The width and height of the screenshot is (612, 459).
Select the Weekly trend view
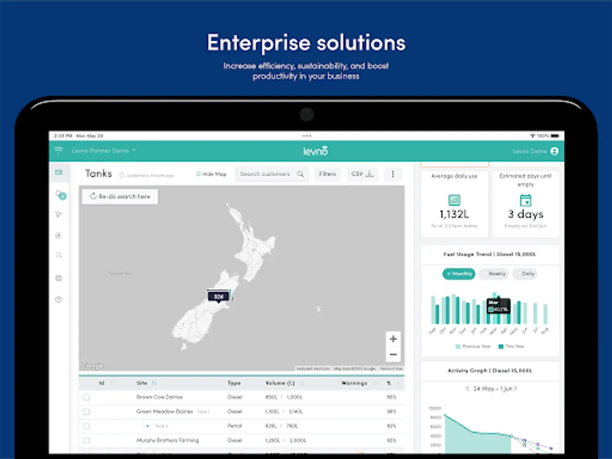[494, 274]
